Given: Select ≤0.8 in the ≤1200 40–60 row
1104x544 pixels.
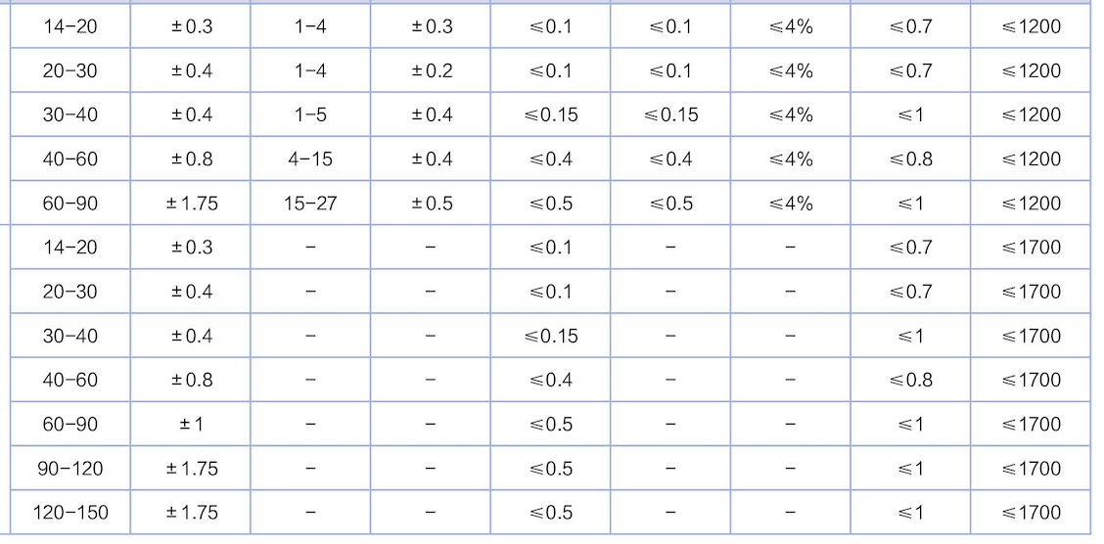Looking at the screenshot, I should pyautogui.click(x=910, y=159).
